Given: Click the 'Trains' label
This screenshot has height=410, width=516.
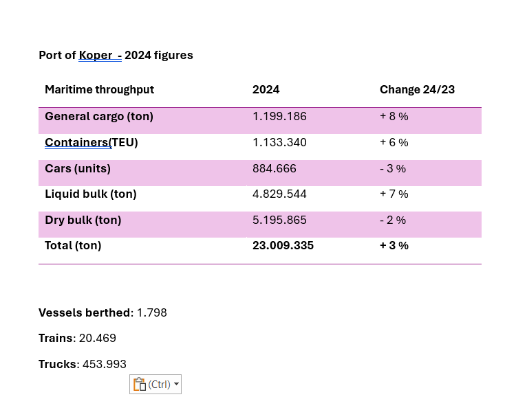Looking at the screenshot, I should click(x=56, y=338).
